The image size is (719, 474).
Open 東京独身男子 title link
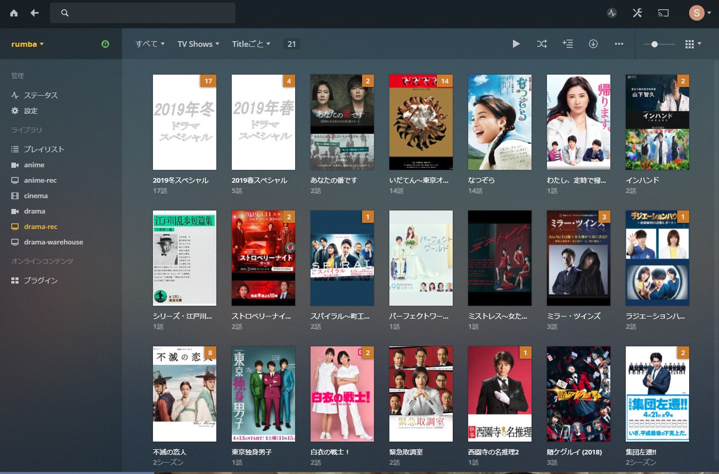pos(252,452)
